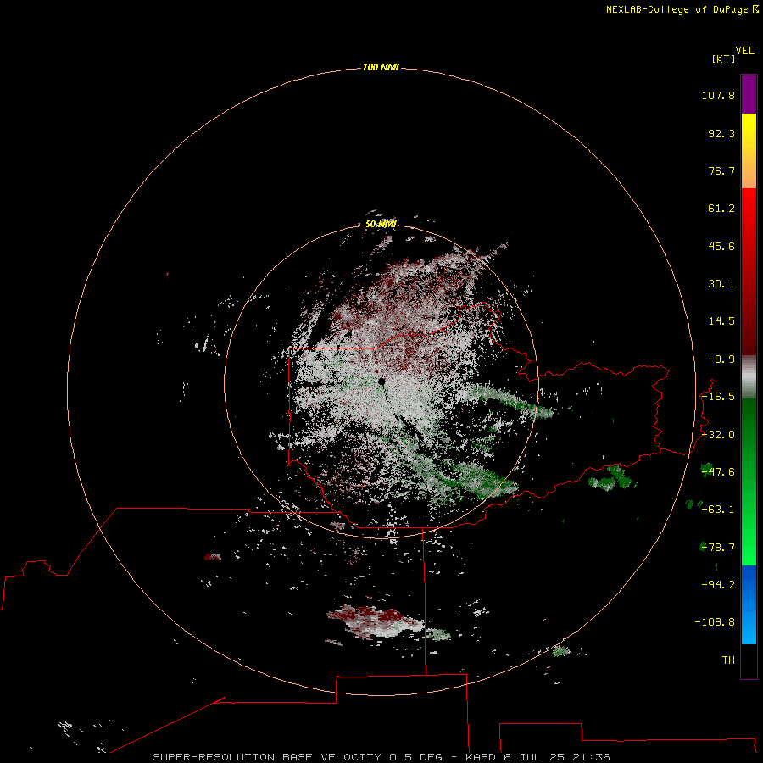
Task: Click the black radar site dot at center
Action: click(381, 381)
